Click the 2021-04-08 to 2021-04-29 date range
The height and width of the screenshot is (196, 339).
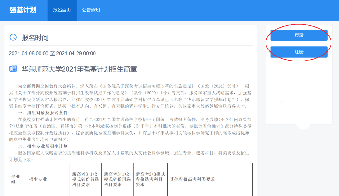coord(52,54)
